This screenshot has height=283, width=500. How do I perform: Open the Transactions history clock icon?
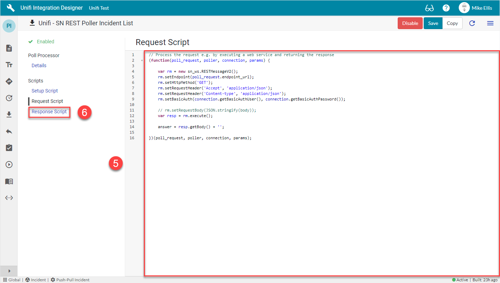tap(9, 98)
